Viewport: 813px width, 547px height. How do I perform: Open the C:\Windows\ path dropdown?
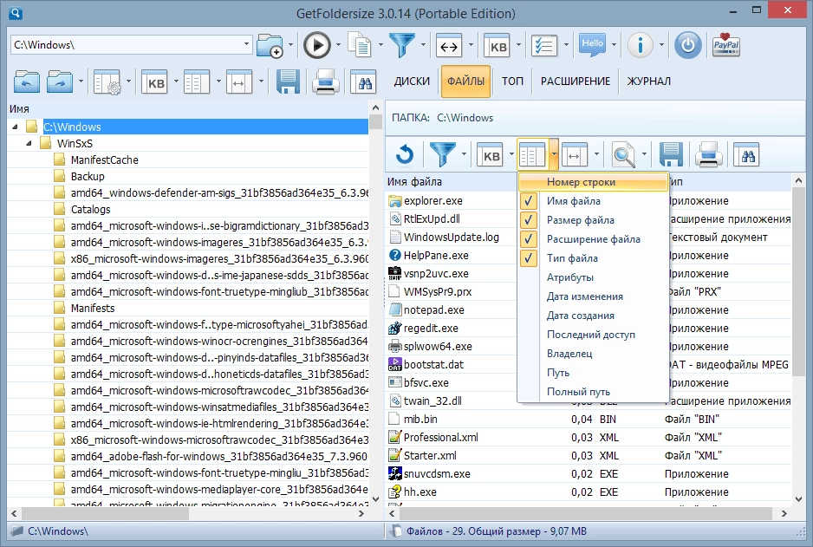coord(246,44)
